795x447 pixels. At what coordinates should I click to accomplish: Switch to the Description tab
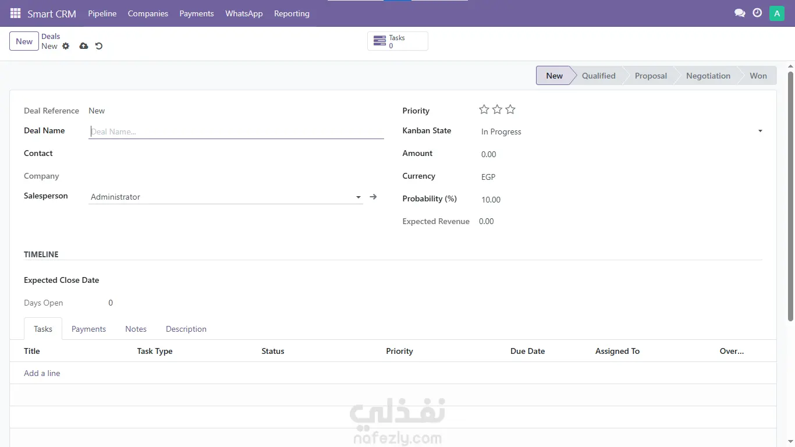click(x=186, y=329)
